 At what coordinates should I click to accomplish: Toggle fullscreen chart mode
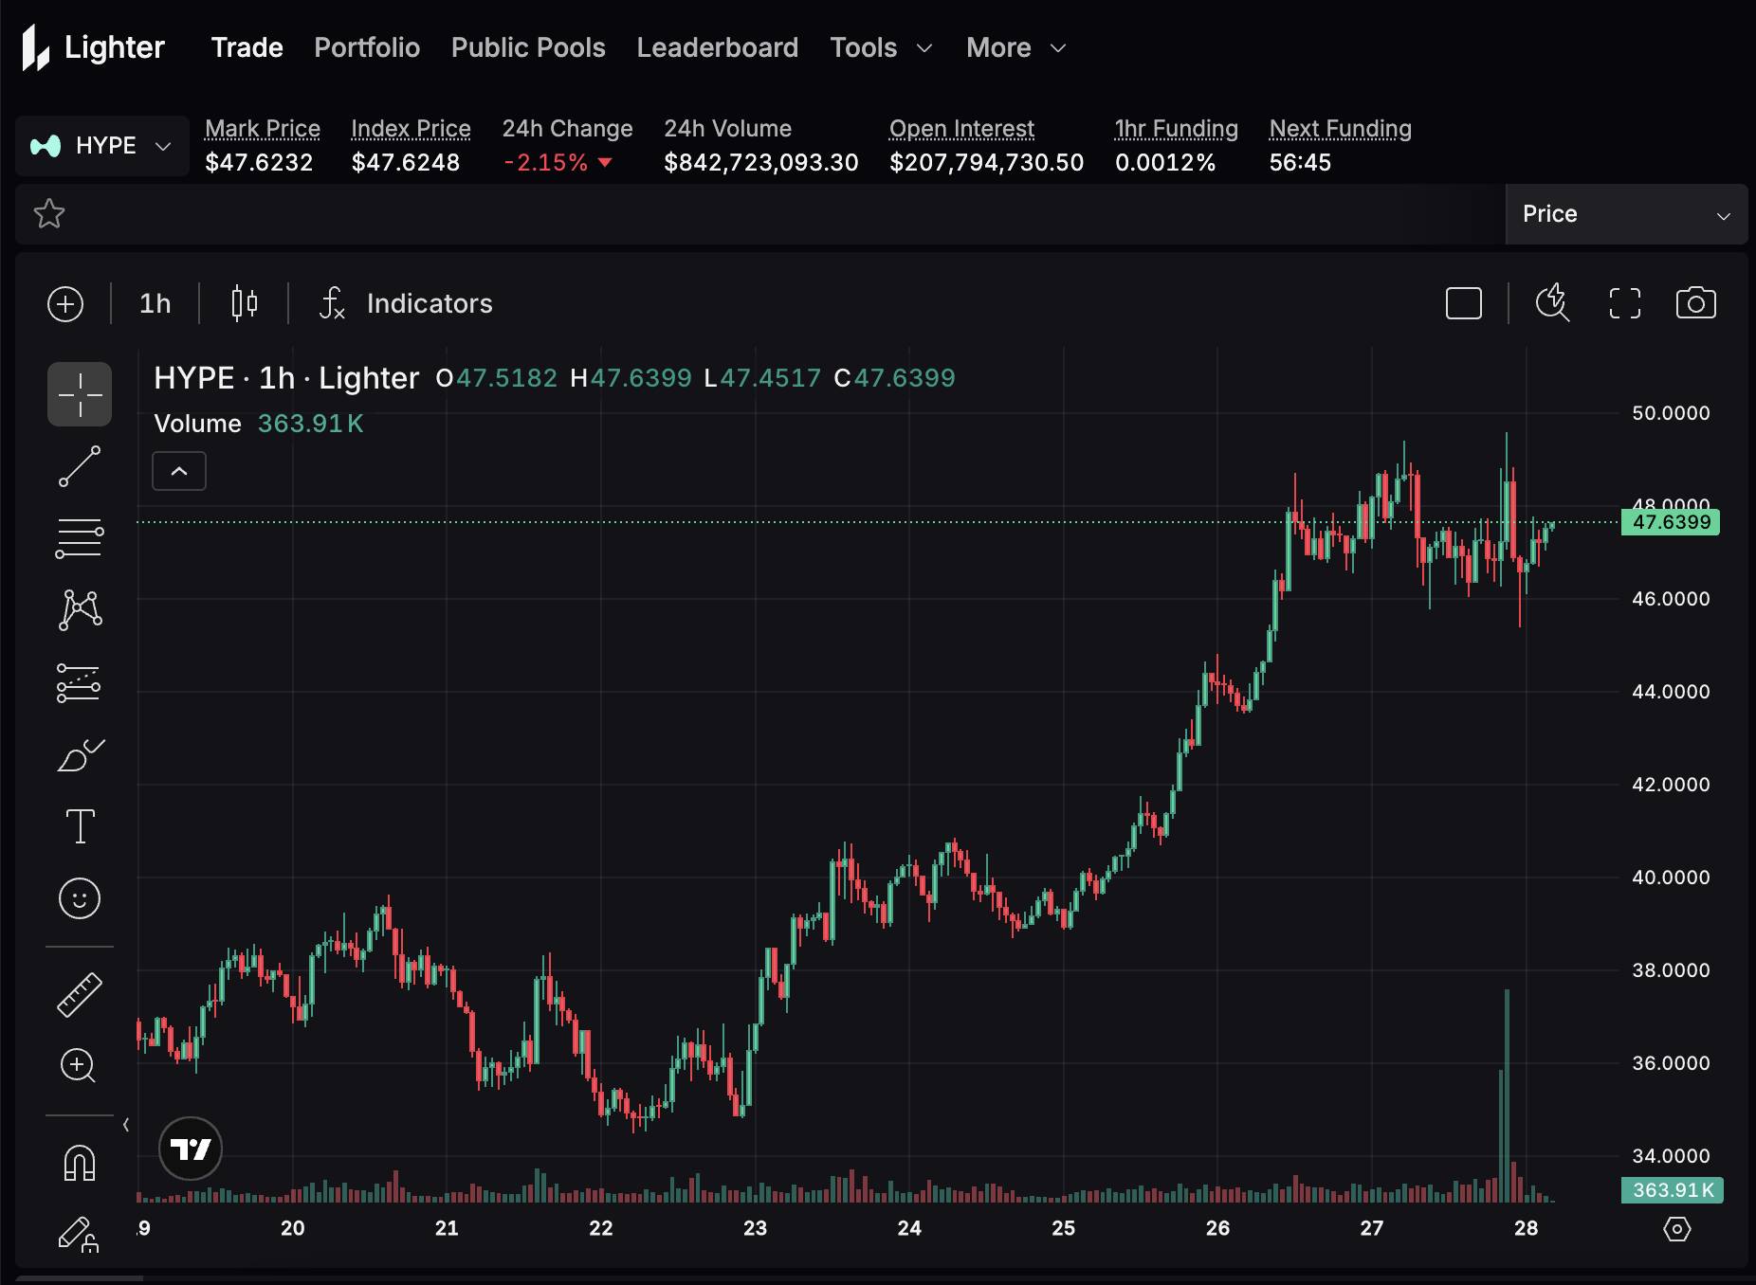point(1624,303)
